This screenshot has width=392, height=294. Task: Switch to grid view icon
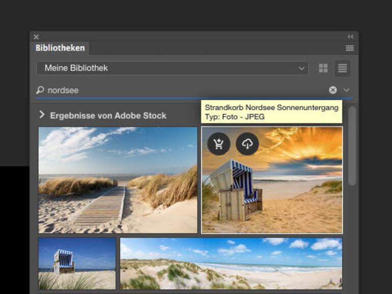[323, 68]
